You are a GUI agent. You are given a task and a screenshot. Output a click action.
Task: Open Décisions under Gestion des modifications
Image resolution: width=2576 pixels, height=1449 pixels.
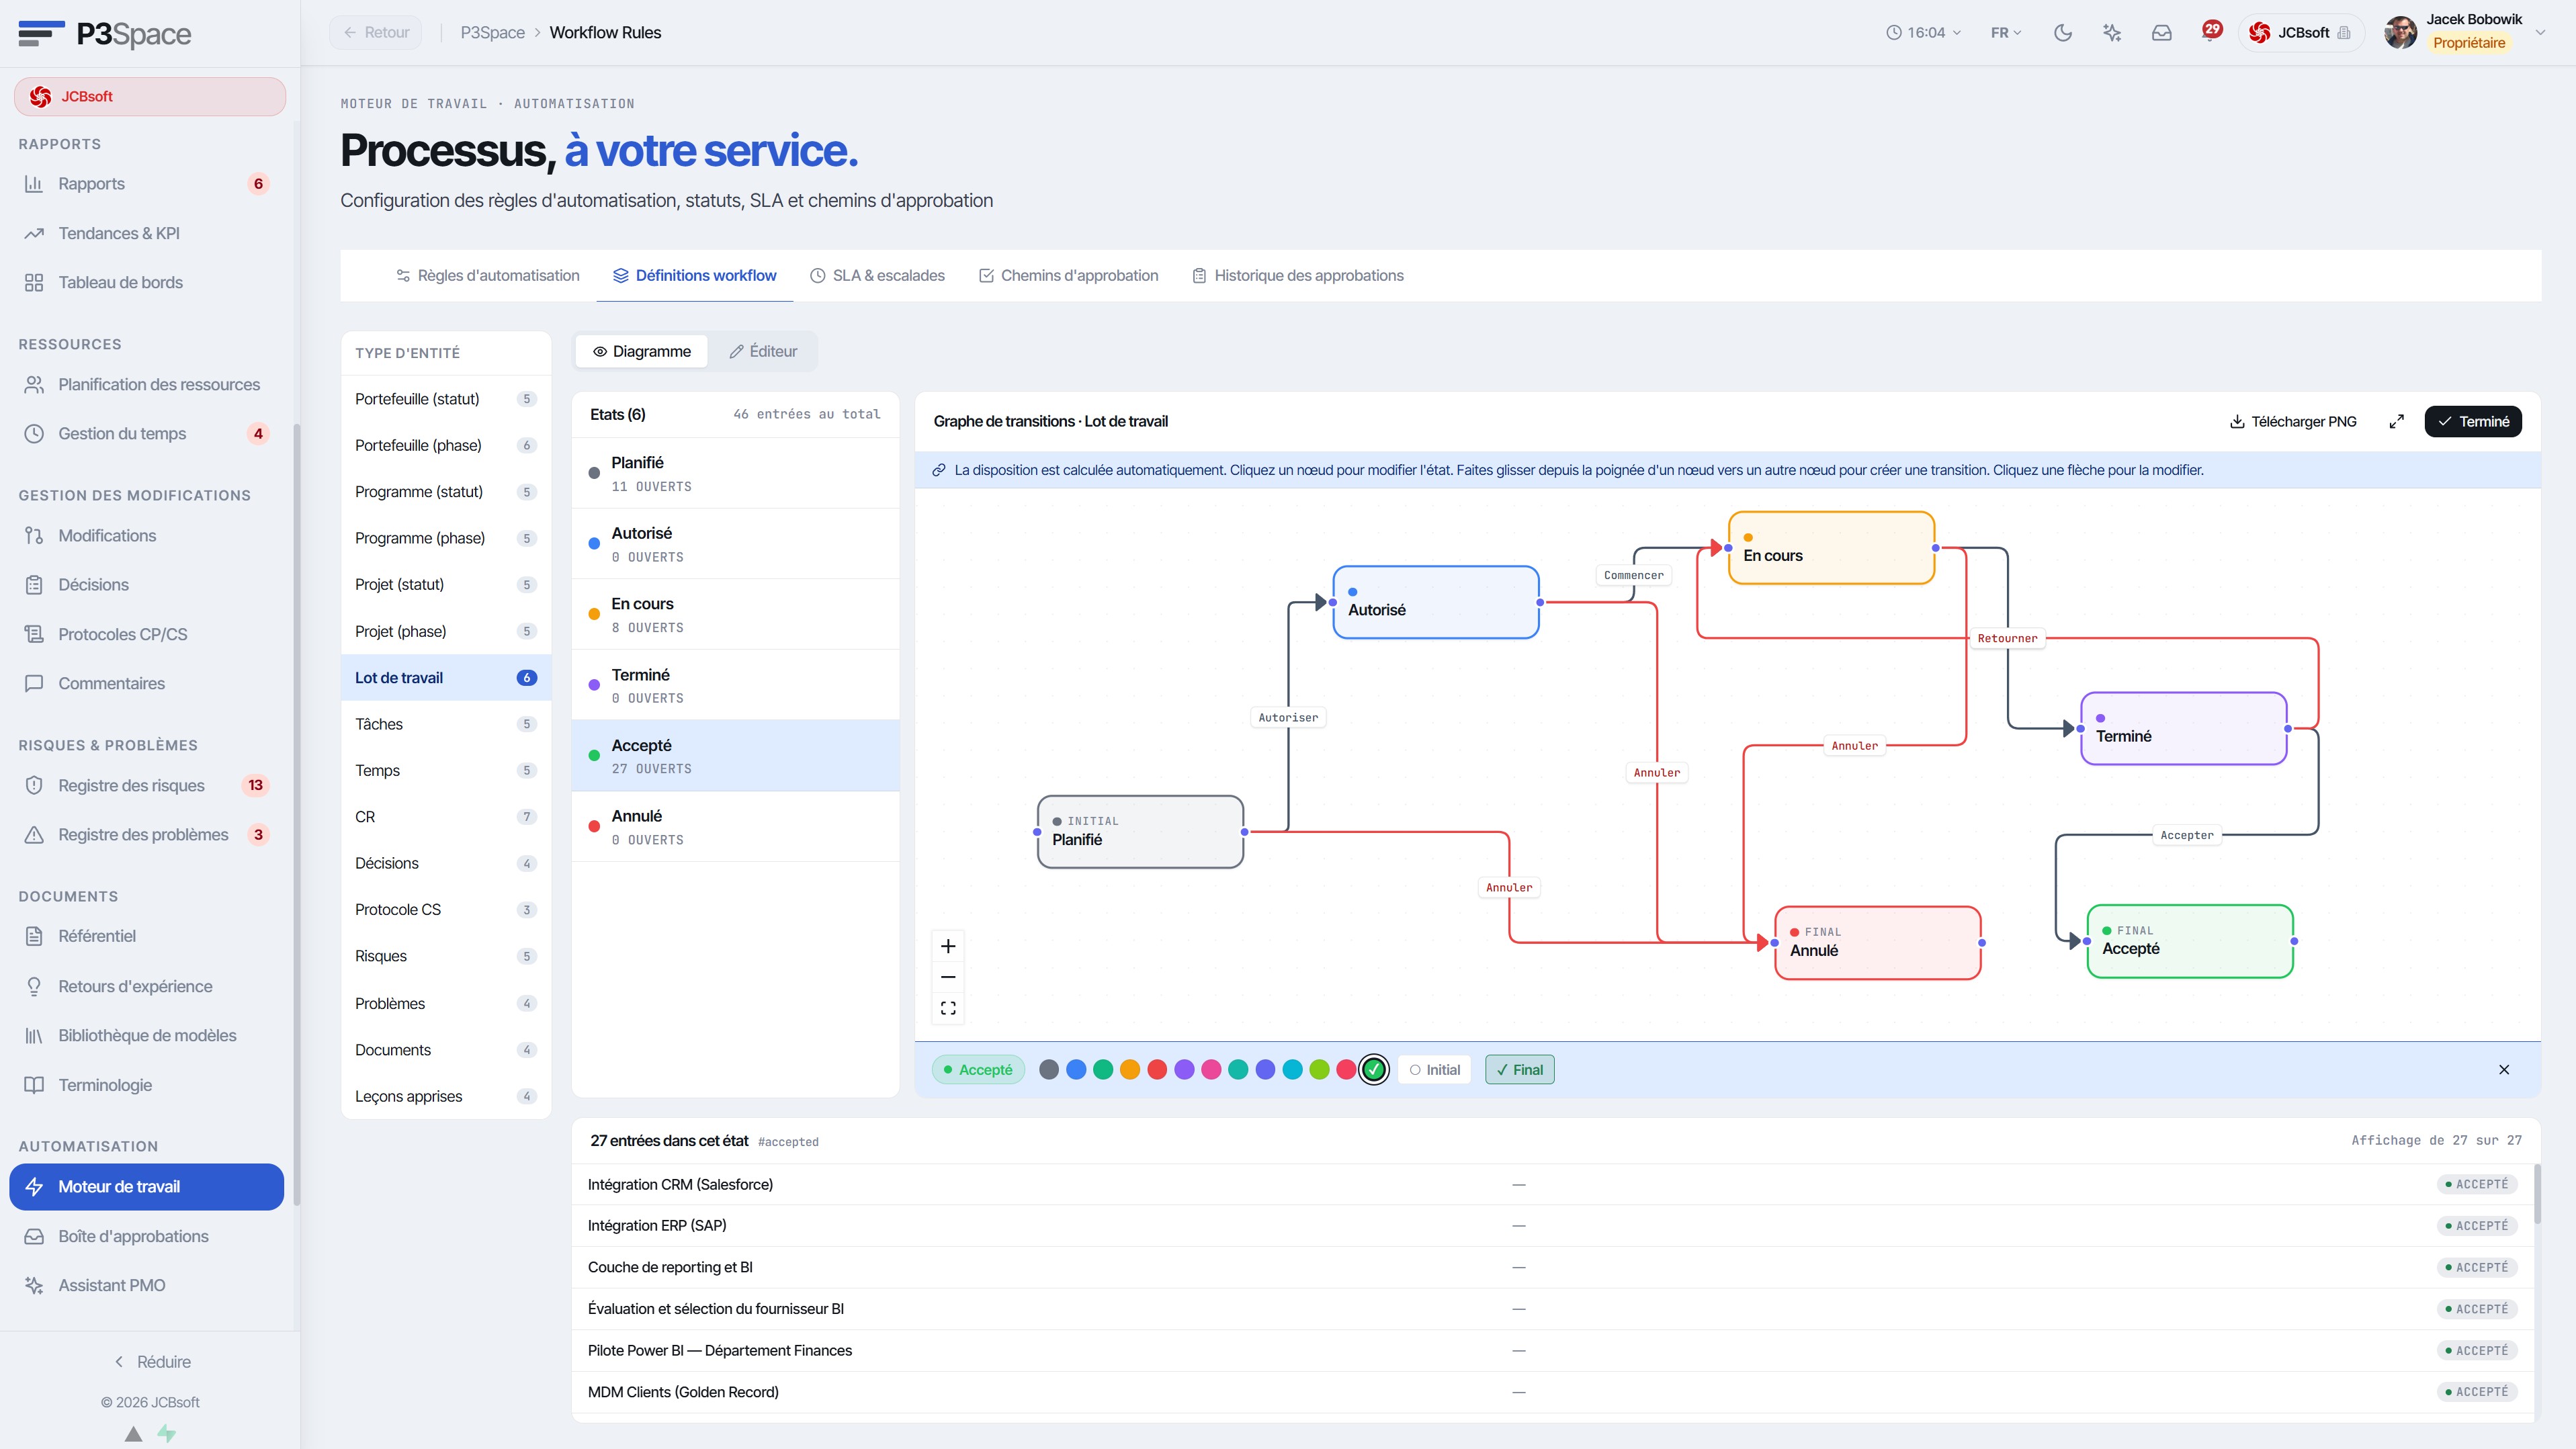pyautogui.click(x=148, y=584)
